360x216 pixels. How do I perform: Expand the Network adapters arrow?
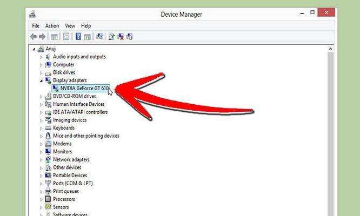click(41, 160)
